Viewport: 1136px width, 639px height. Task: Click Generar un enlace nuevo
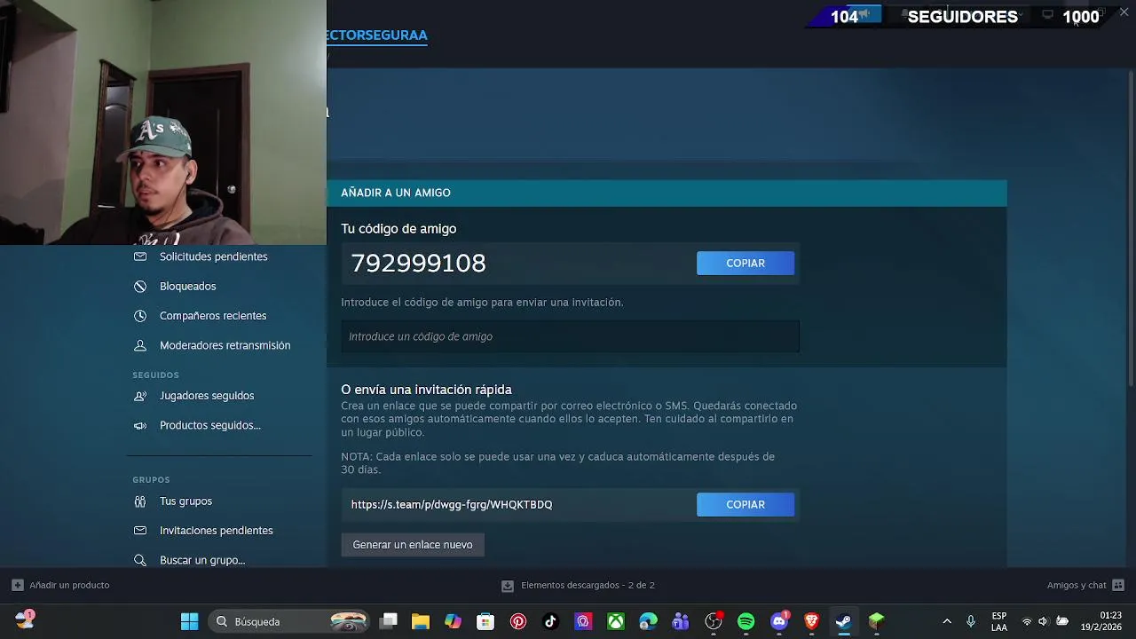point(413,545)
